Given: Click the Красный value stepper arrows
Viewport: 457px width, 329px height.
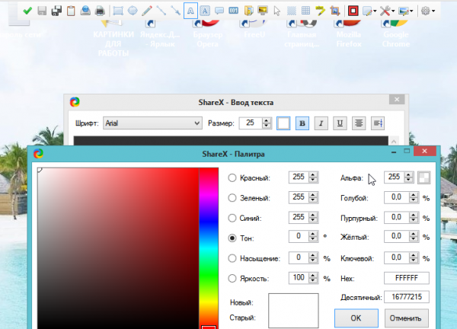Looking at the screenshot, I should click(x=313, y=177).
